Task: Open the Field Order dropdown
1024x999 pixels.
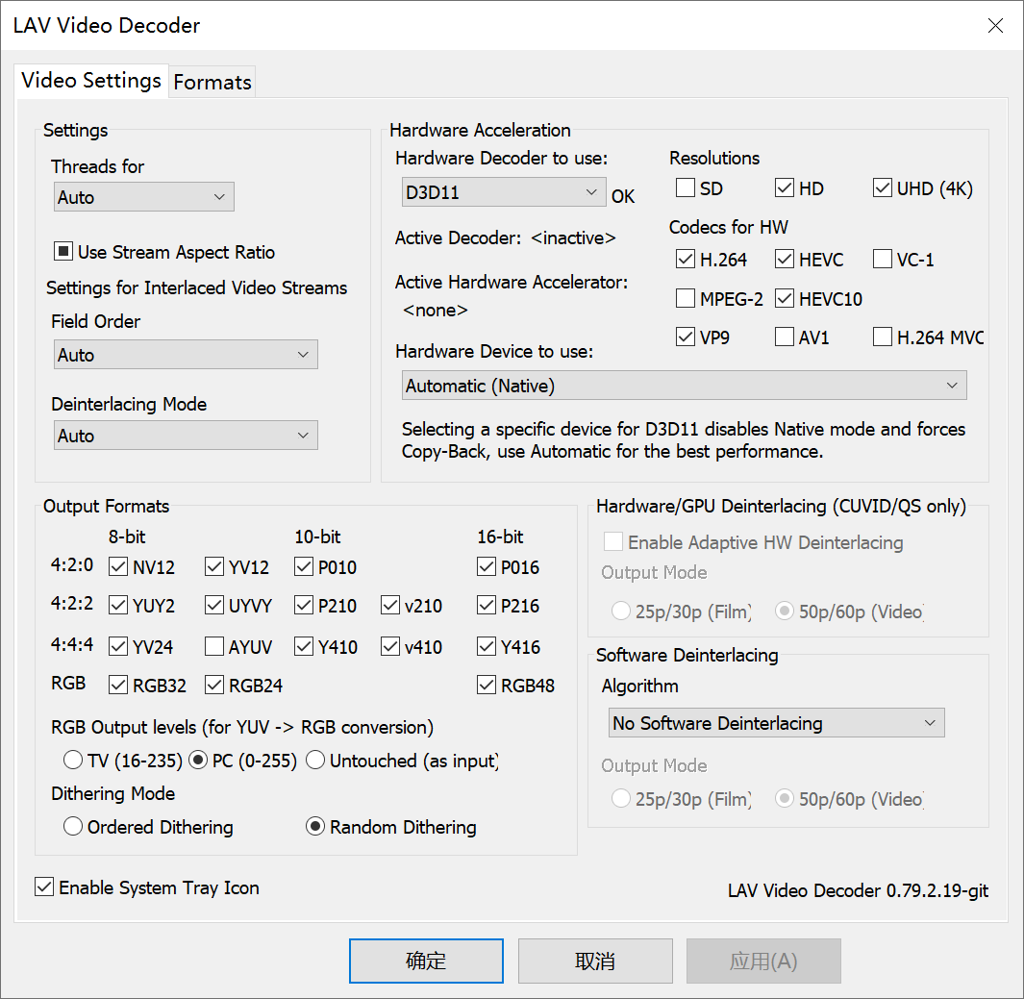Action: [185, 356]
